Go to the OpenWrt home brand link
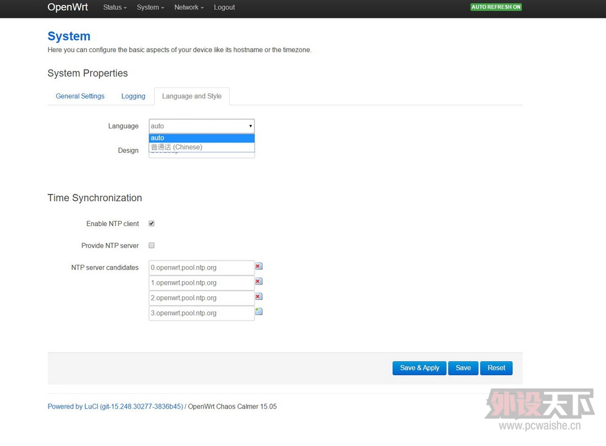Screen dimensions: 606x446 point(68,7)
